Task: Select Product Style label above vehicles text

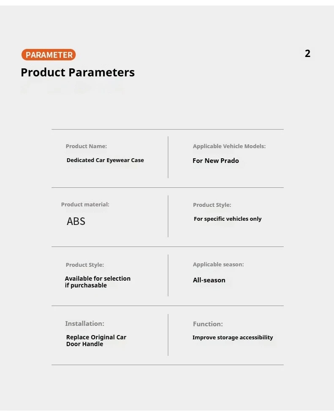Action: [212, 205]
